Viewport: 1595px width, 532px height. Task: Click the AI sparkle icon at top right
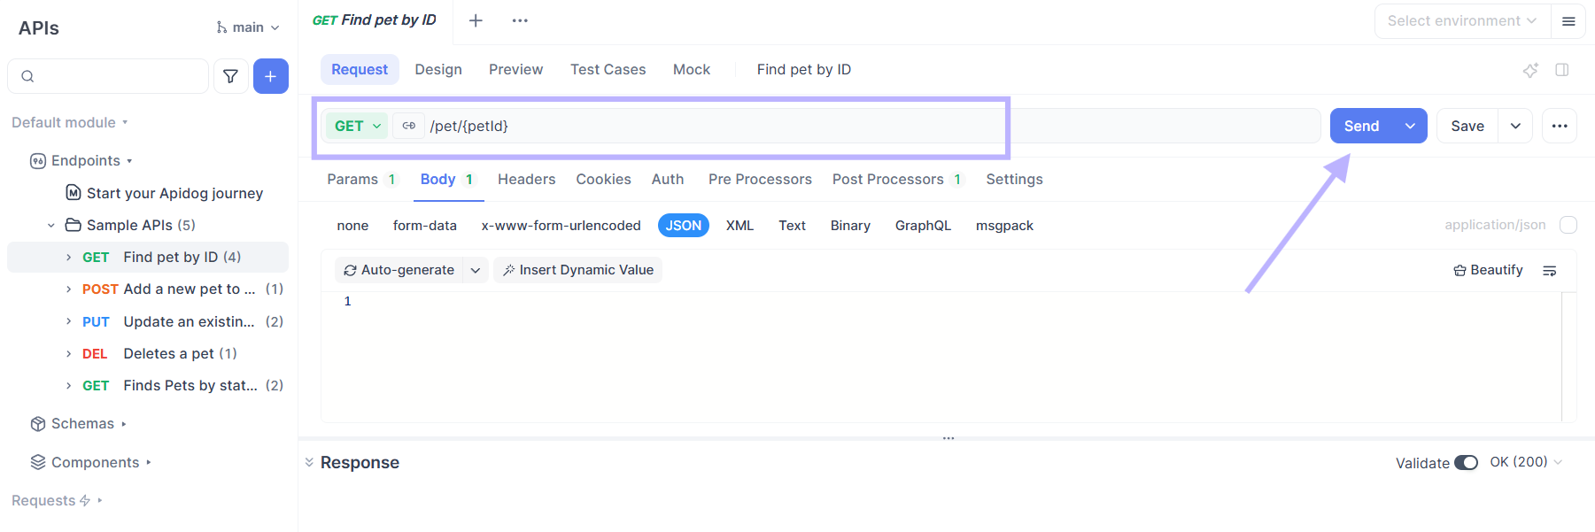click(1530, 70)
